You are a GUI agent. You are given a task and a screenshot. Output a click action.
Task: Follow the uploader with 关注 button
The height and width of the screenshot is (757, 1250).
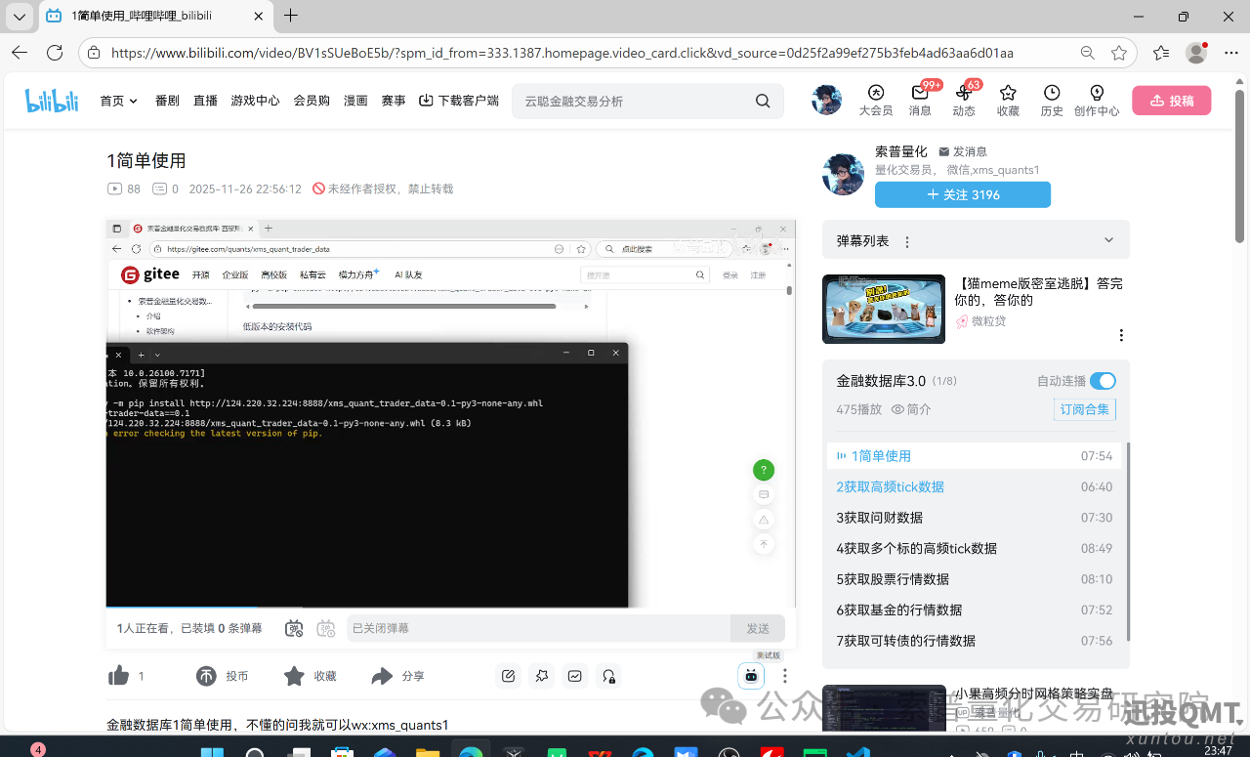(x=962, y=194)
